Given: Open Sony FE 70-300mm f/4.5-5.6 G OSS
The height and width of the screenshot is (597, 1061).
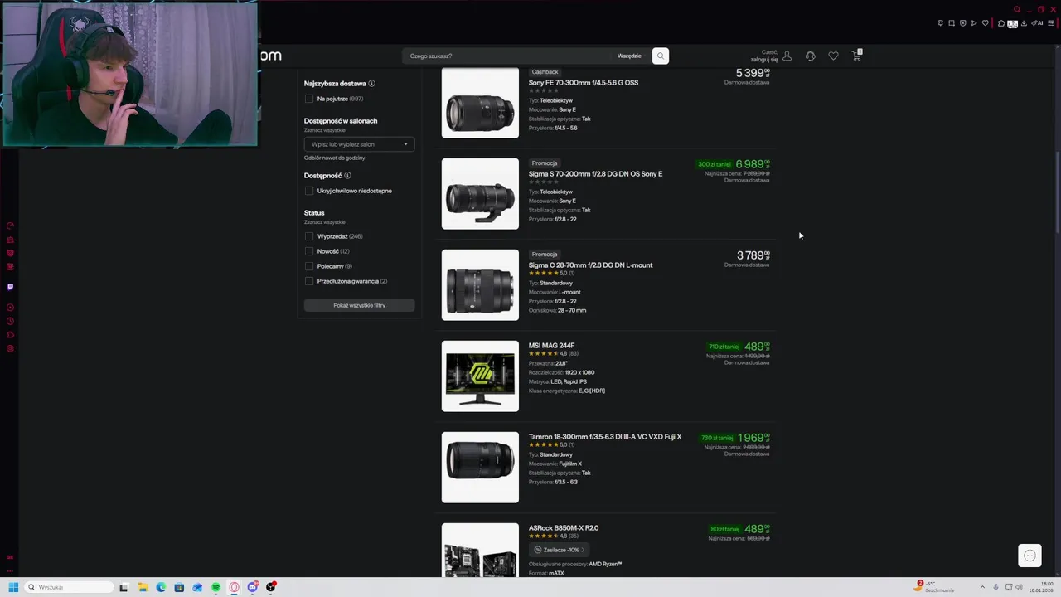Looking at the screenshot, I should coord(584,83).
